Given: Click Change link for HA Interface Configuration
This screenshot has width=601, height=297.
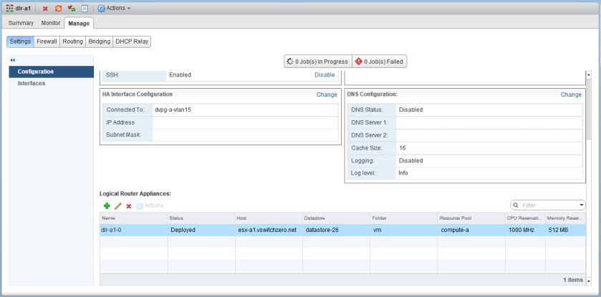Looking at the screenshot, I should click(327, 94).
